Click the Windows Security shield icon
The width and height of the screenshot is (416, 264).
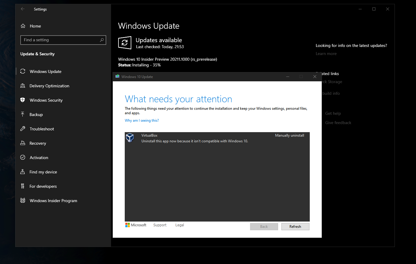tap(23, 100)
